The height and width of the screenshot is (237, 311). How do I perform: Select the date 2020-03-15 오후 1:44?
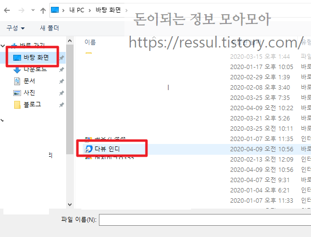pyautogui.click(x=260, y=56)
